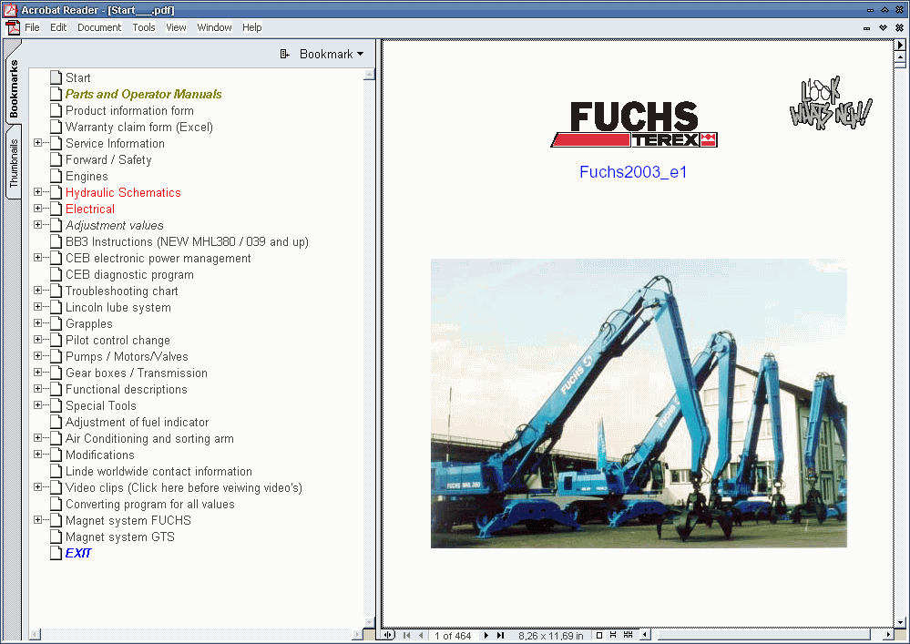Jump to the last page
This screenshot has width=910, height=644.
500,635
